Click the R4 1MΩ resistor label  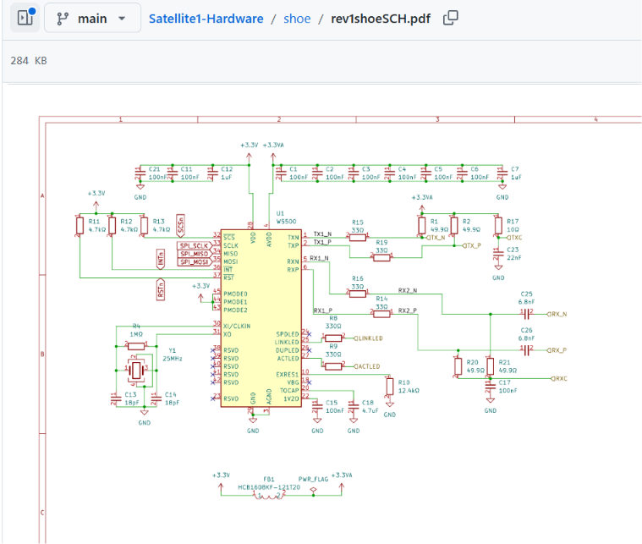[136, 330]
